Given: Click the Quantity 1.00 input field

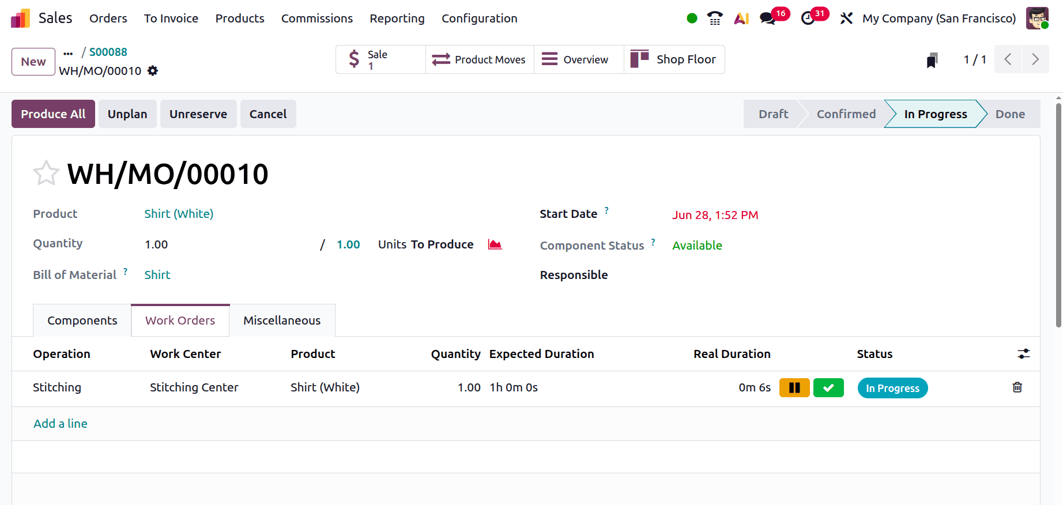Looking at the screenshot, I should tap(228, 244).
